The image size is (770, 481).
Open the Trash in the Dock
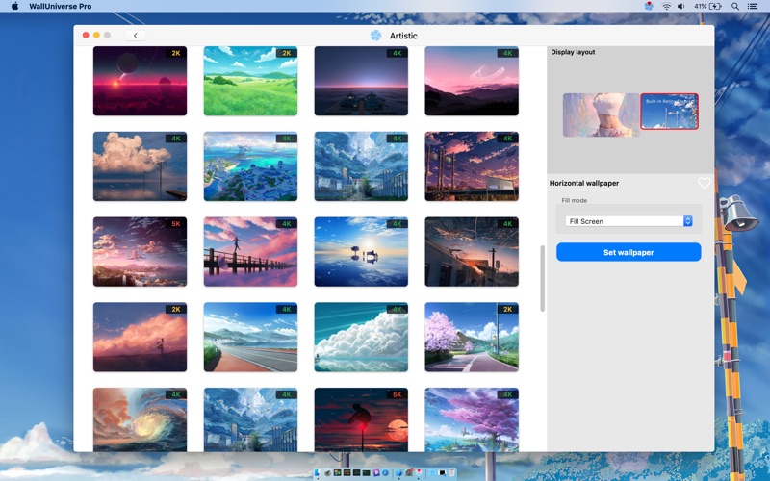[451, 472]
